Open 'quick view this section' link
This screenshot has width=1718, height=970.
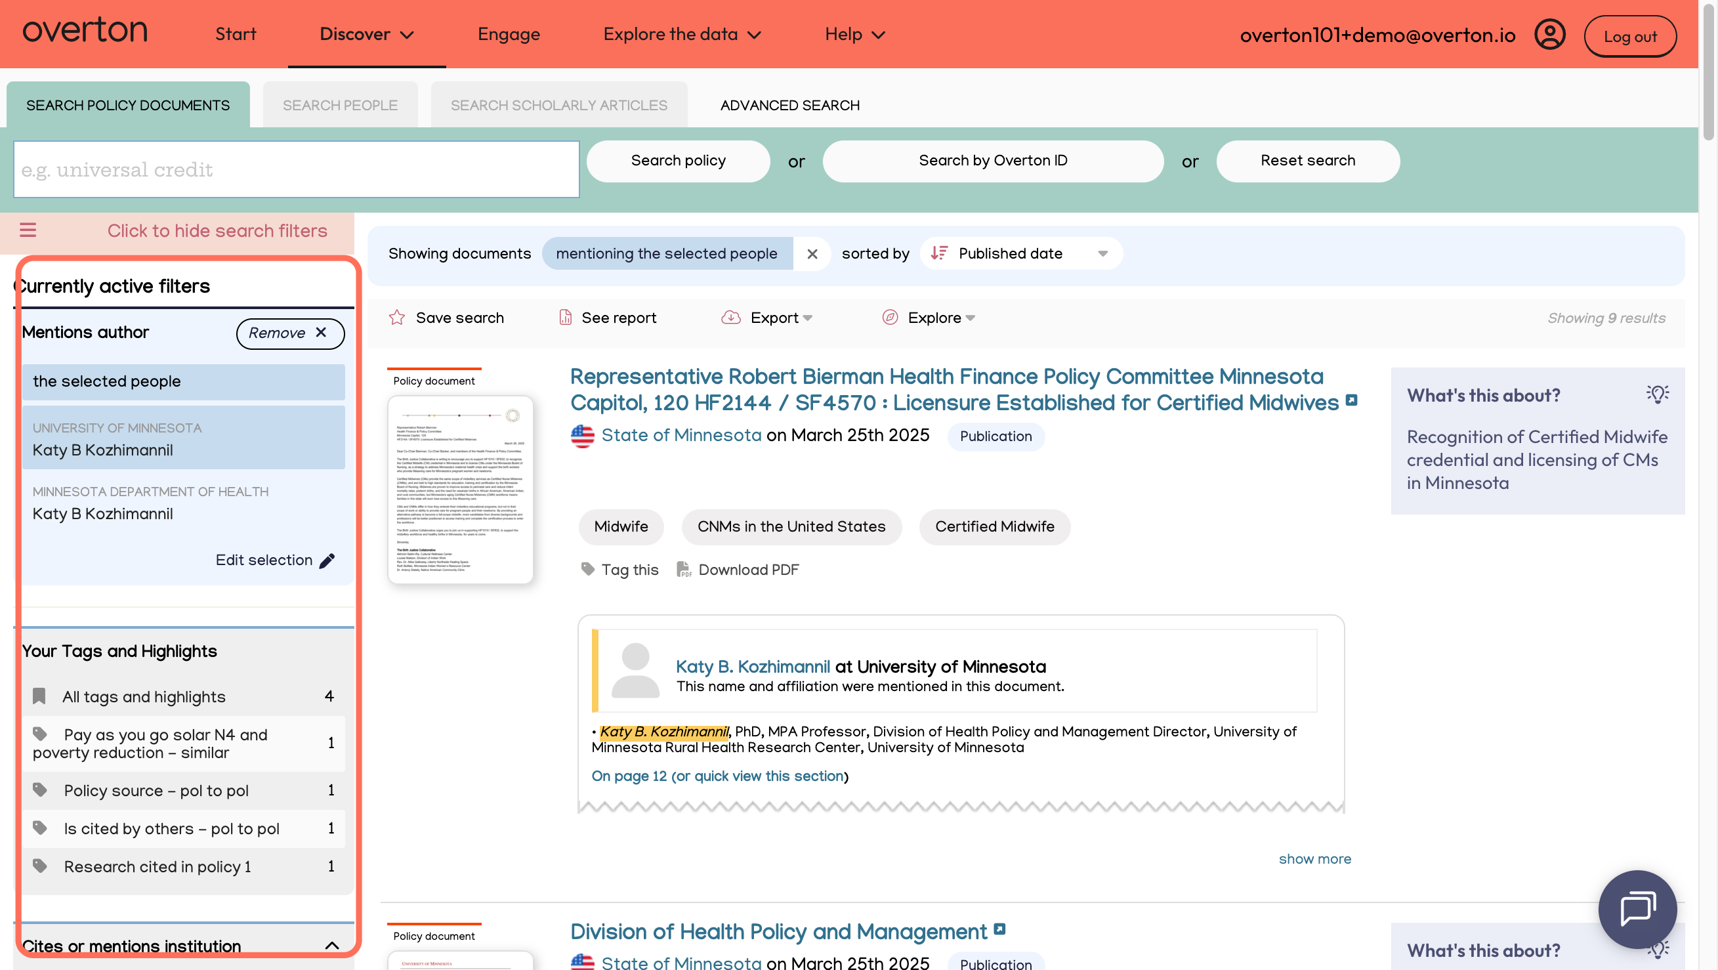tap(768, 776)
